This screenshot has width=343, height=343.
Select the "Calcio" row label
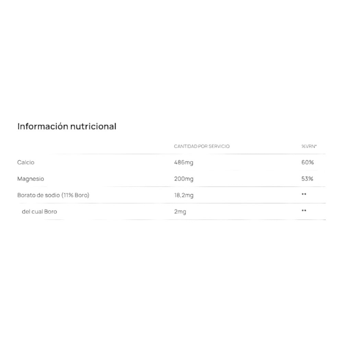point(26,162)
